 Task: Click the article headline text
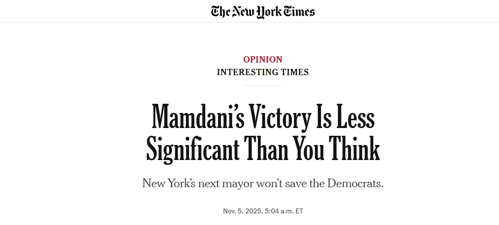[262, 133]
